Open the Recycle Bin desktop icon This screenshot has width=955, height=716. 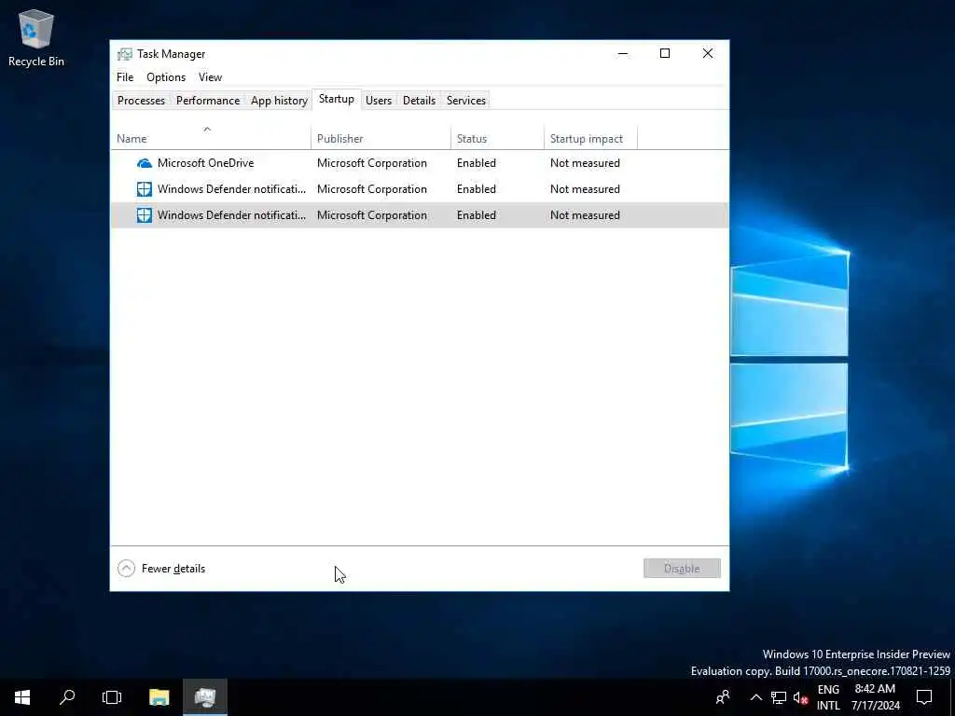pyautogui.click(x=36, y=37)
